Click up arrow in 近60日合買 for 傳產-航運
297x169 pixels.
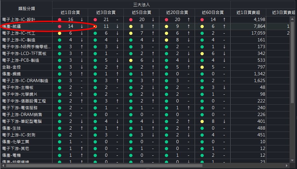click(224, 26)
